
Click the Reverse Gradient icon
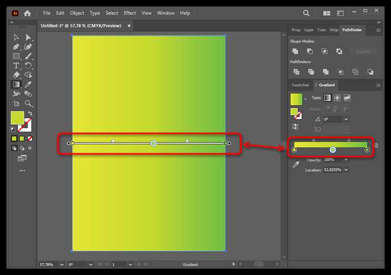click(295, 126)
